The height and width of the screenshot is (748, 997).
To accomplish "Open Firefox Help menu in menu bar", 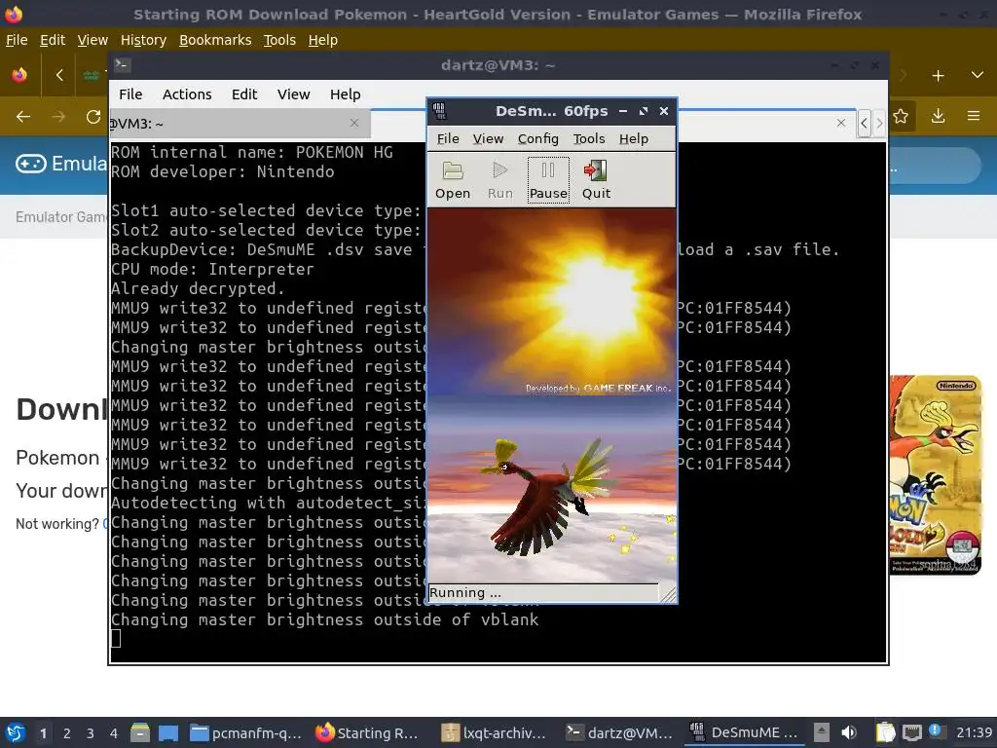I will point(322,40).
